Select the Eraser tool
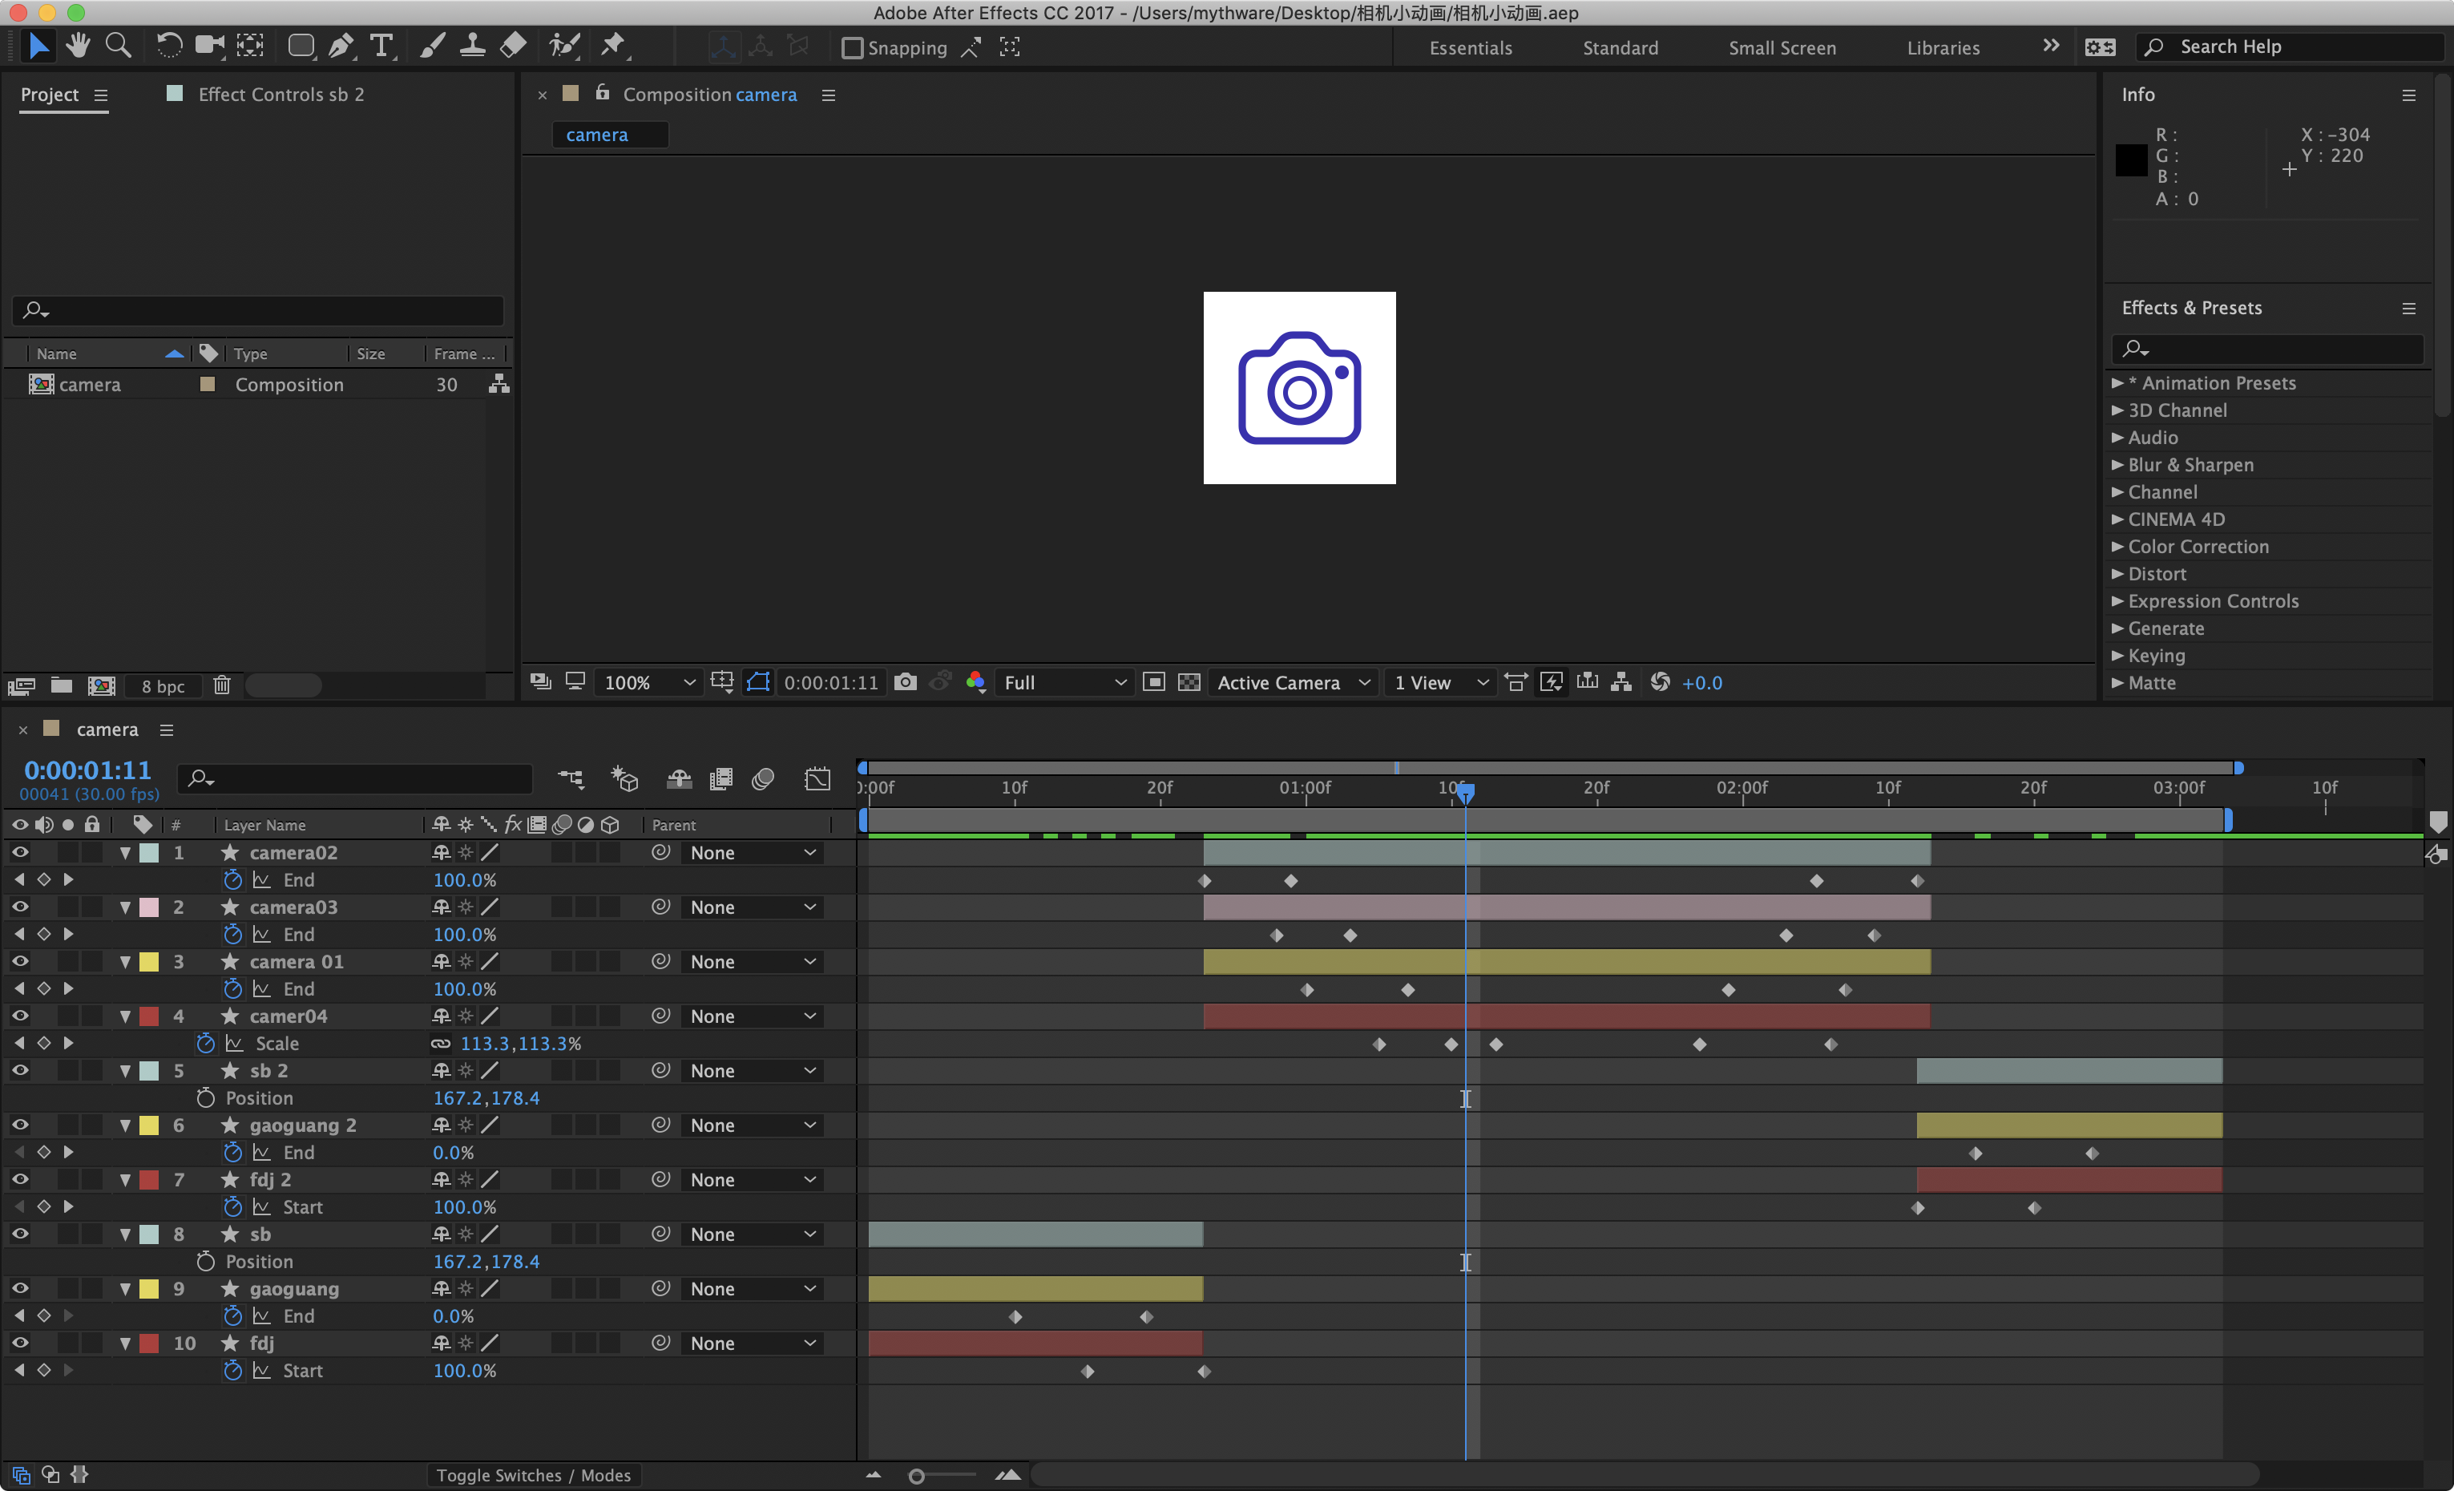Image resolution: width=2454 pixels, height=1491 pixels. [513, 46]
